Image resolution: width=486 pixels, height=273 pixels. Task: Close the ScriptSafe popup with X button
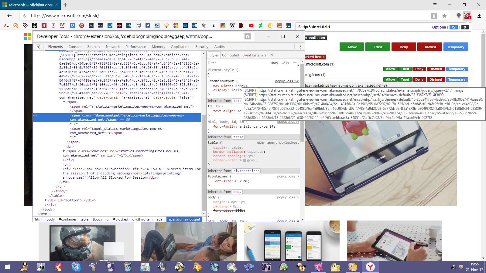coord(465,27)
